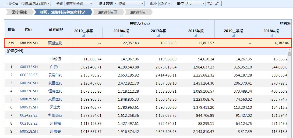Click security name 恒瑞医药
The height and width of the screenshot is (138, 293).
[55, 91]
